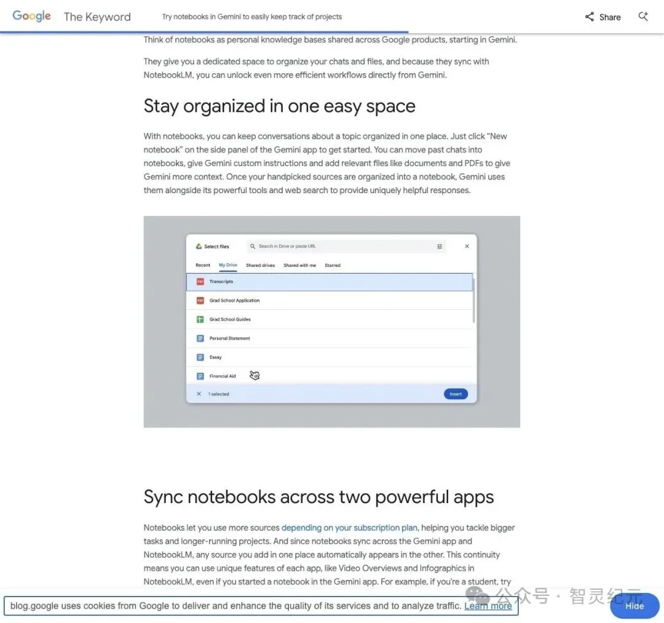Open the AI search icon in the header
This screenshot has width=664, height=623.
coord(642,17)
